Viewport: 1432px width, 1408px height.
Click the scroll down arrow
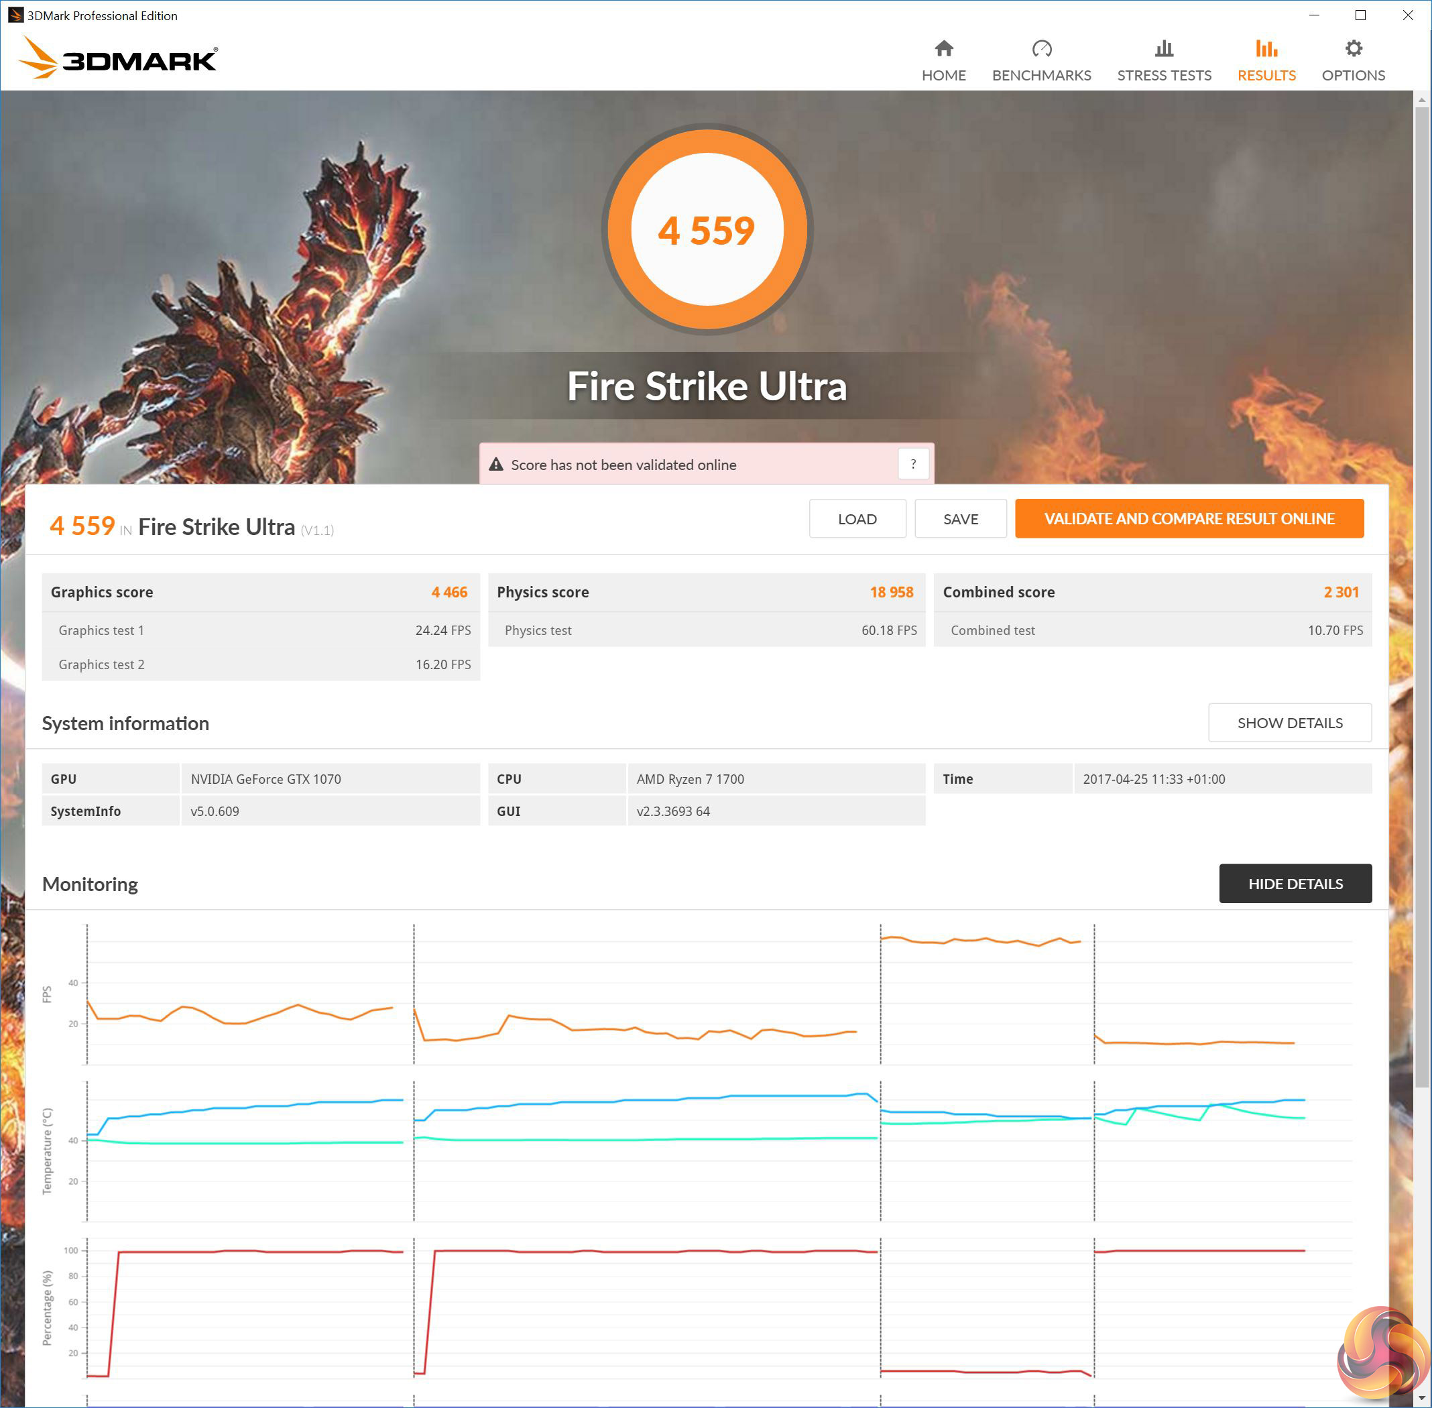pos(1422,1399)
